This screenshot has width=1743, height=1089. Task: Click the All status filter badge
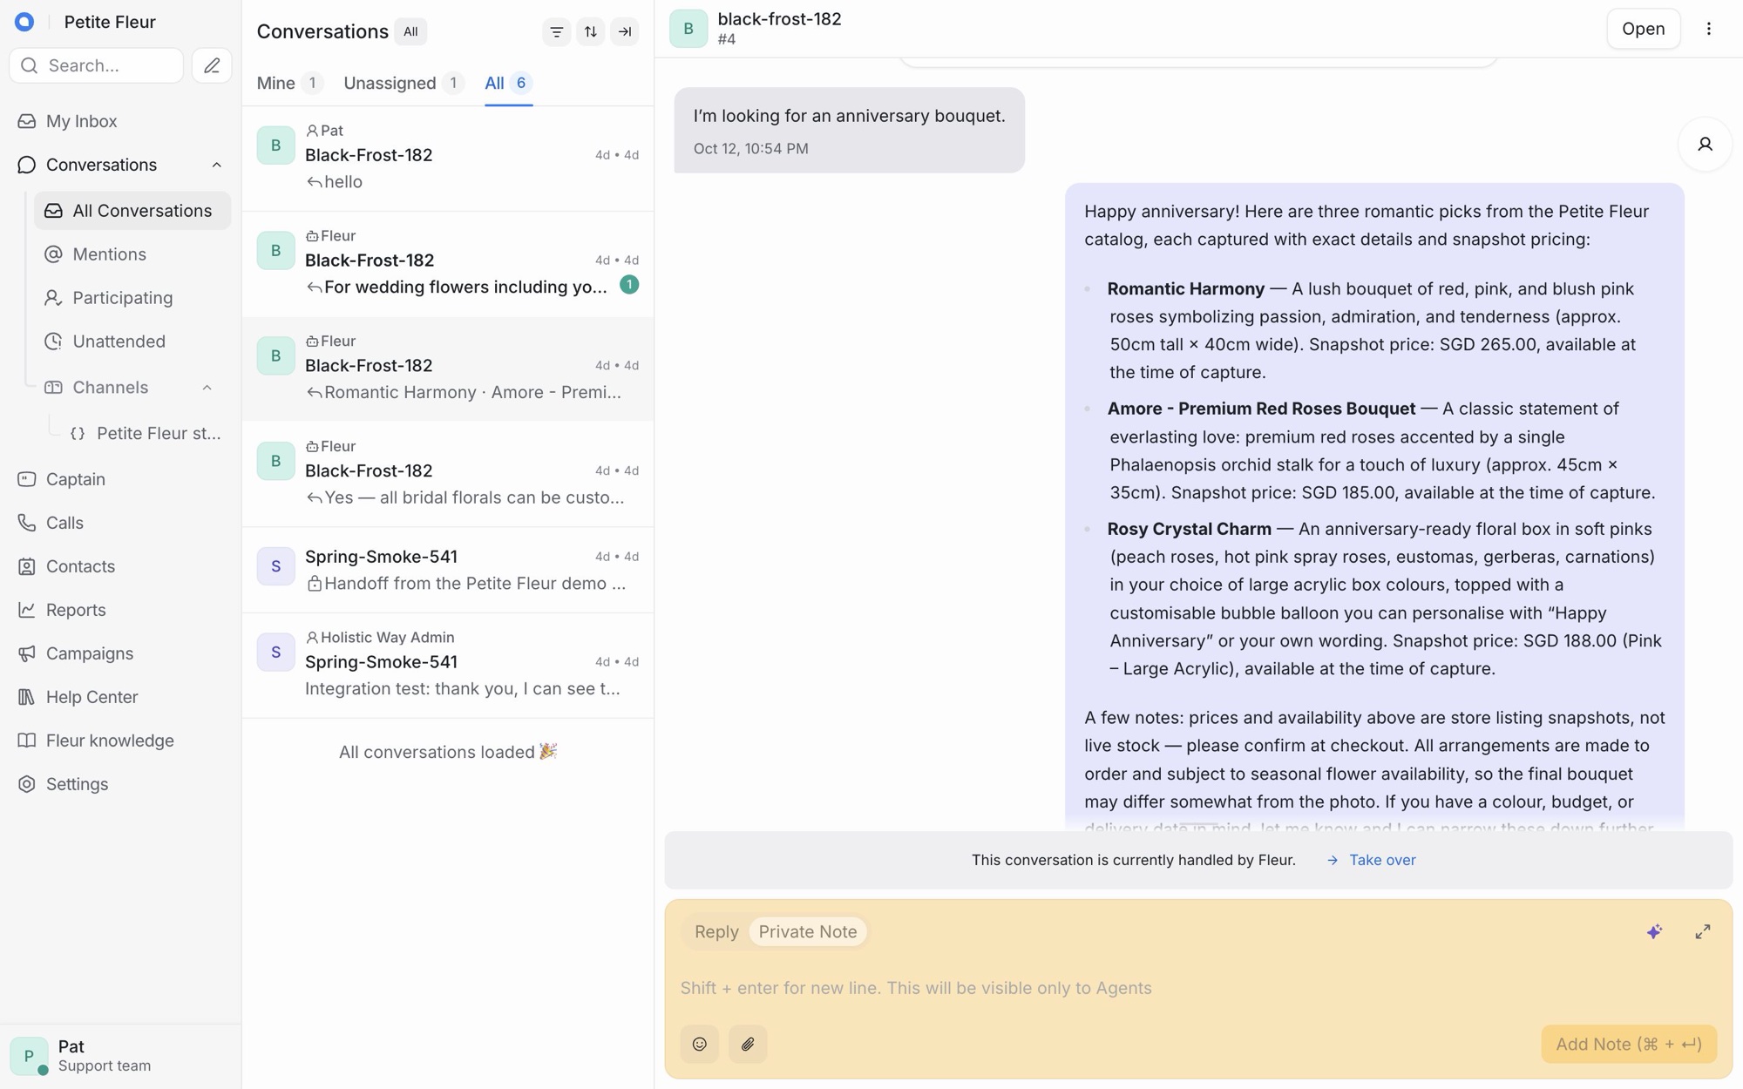click(x=410, y=32)
